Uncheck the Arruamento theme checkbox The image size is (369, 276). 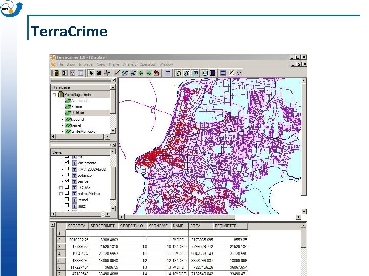pos(66,162)
